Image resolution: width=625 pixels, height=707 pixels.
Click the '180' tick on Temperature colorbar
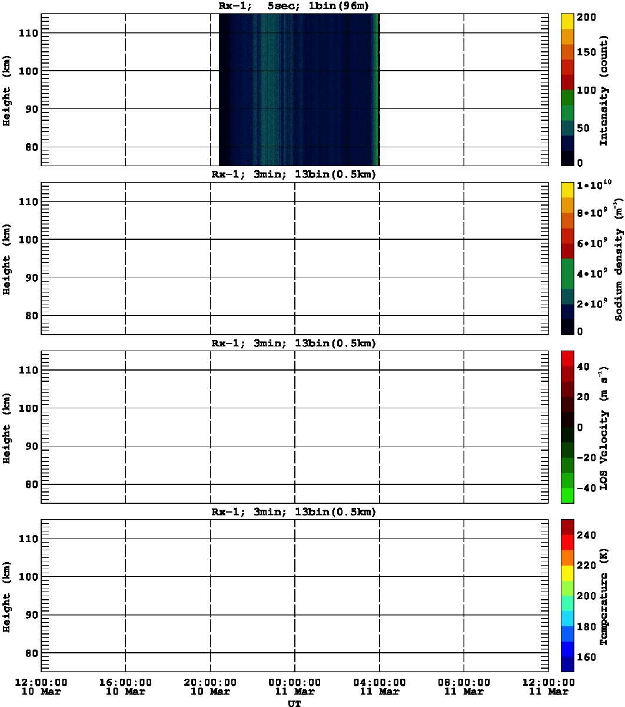586,627
